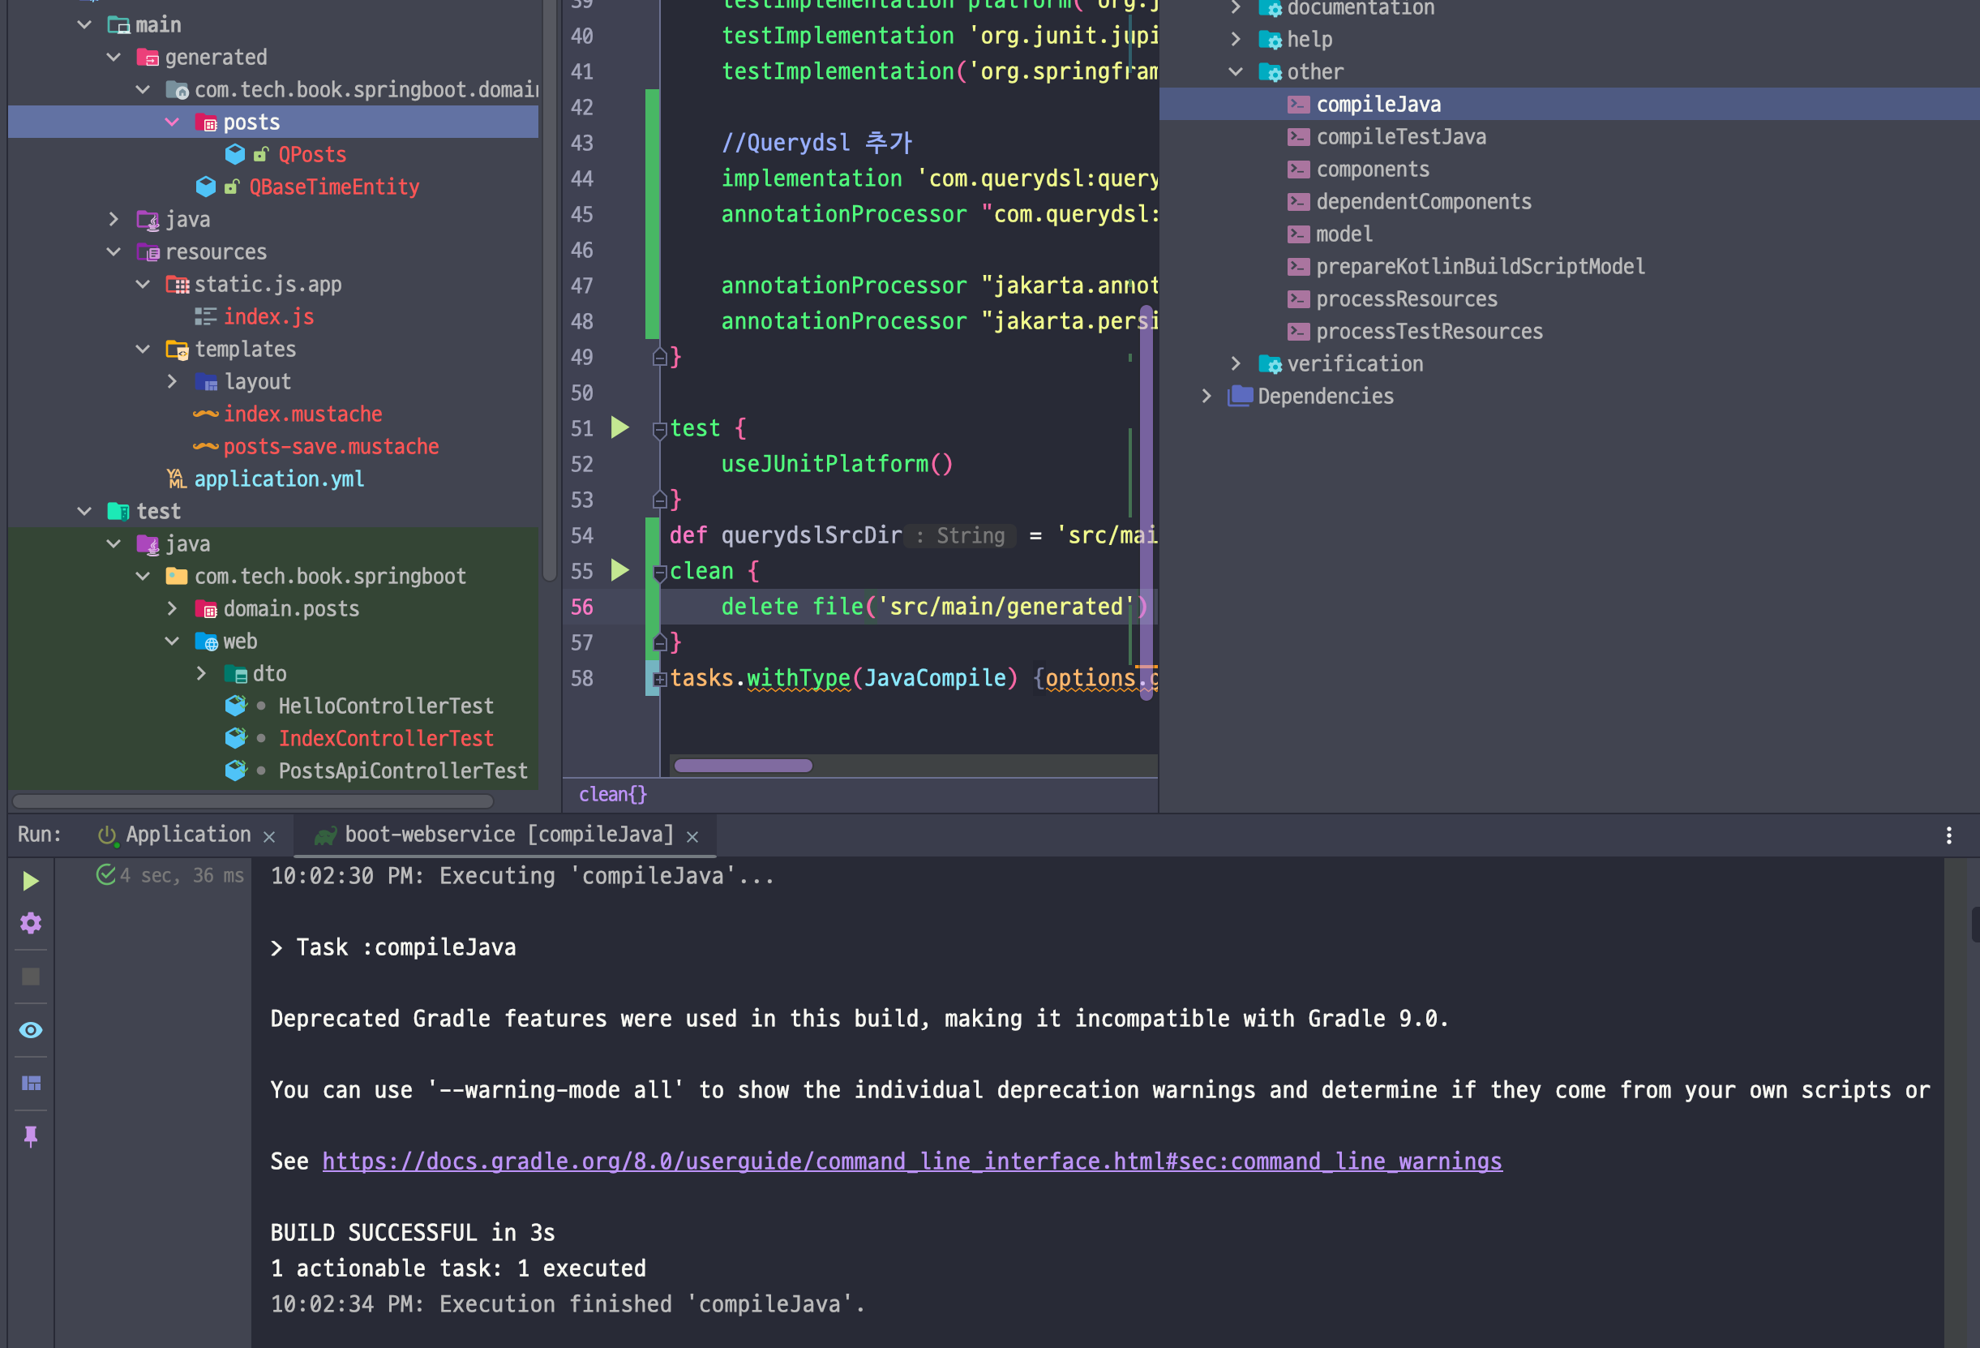Click the stop square icon in Run panel
1980x1348 pixels.
click(31, 977)
